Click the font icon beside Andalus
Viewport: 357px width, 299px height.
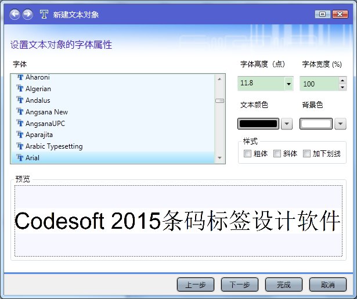click(x=20, y=100)
